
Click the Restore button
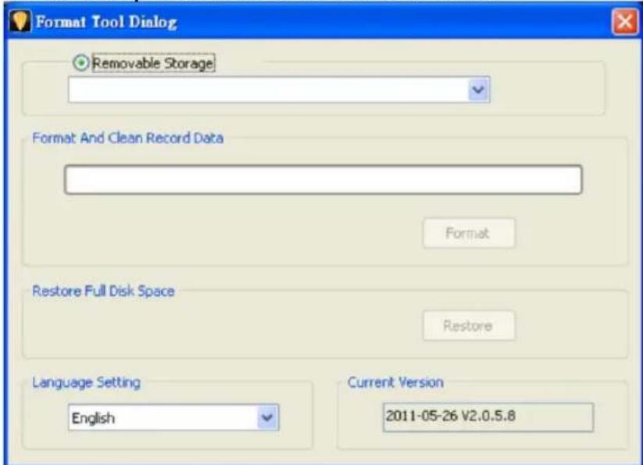tap(469, 326)
